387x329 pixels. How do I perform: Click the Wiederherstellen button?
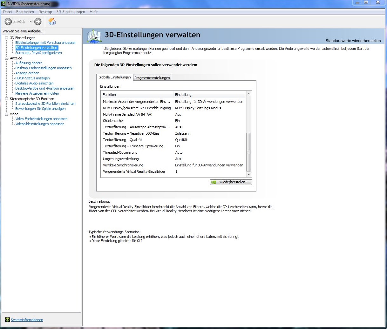(231, 182)
